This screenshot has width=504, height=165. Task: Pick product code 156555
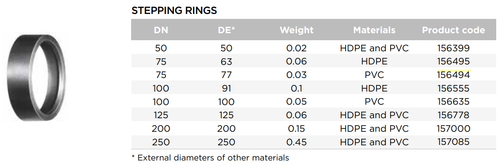point(453,88)
